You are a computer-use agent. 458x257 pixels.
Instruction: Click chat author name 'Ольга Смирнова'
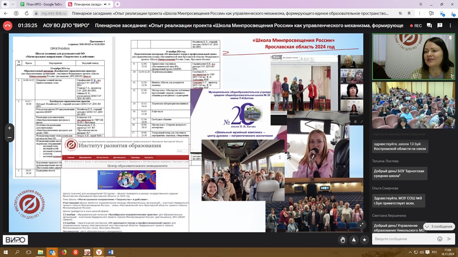pyautogui.click(x=385, y=188)
